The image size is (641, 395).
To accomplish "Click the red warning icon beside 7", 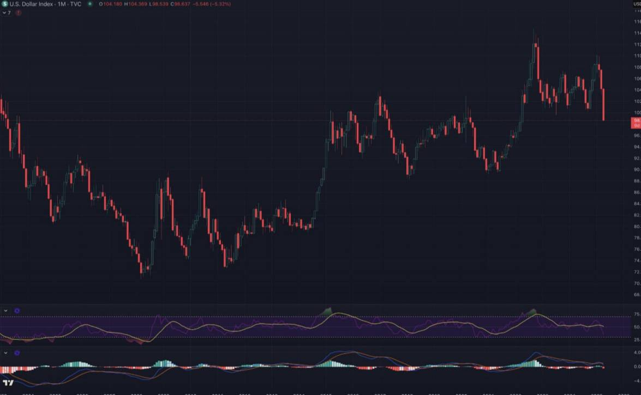I will [x=19, y=13].
